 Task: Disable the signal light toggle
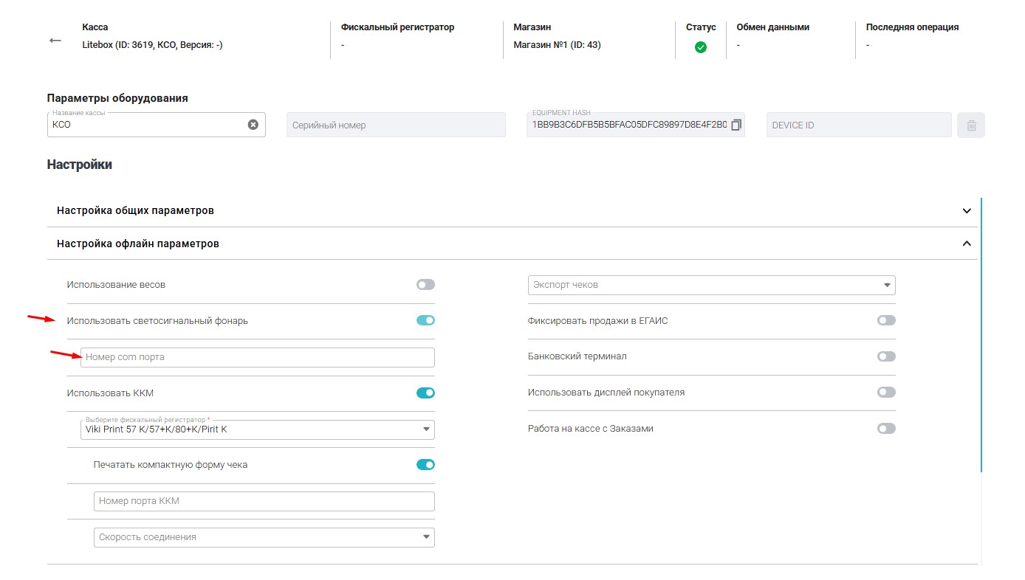point(425,320)
